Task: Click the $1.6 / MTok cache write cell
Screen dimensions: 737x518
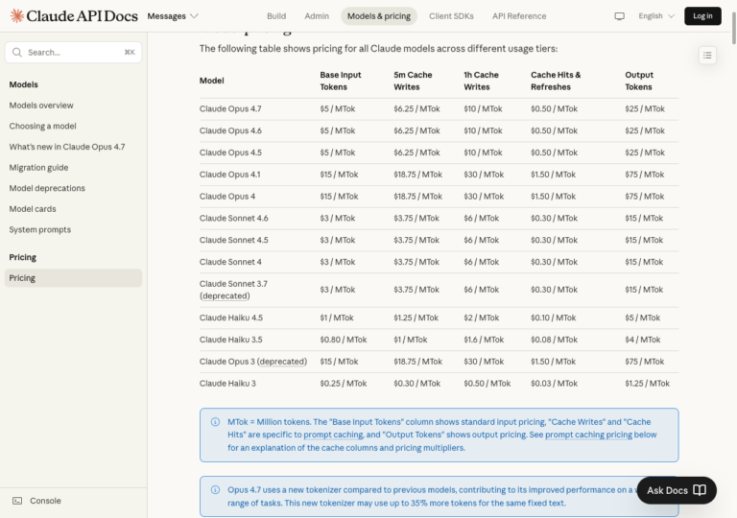Action: (x=484, y=340)
